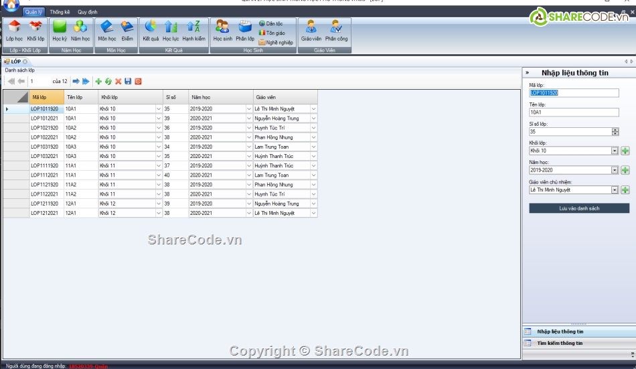
Task: Open Môn học from the ribbon
Action: coord(106,31)
